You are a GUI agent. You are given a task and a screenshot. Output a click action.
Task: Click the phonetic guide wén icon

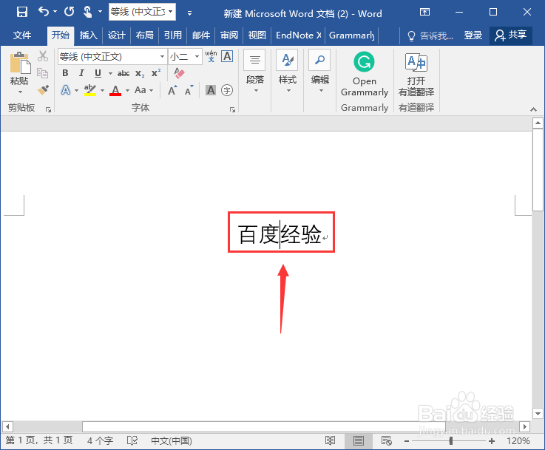coord(211,56)
